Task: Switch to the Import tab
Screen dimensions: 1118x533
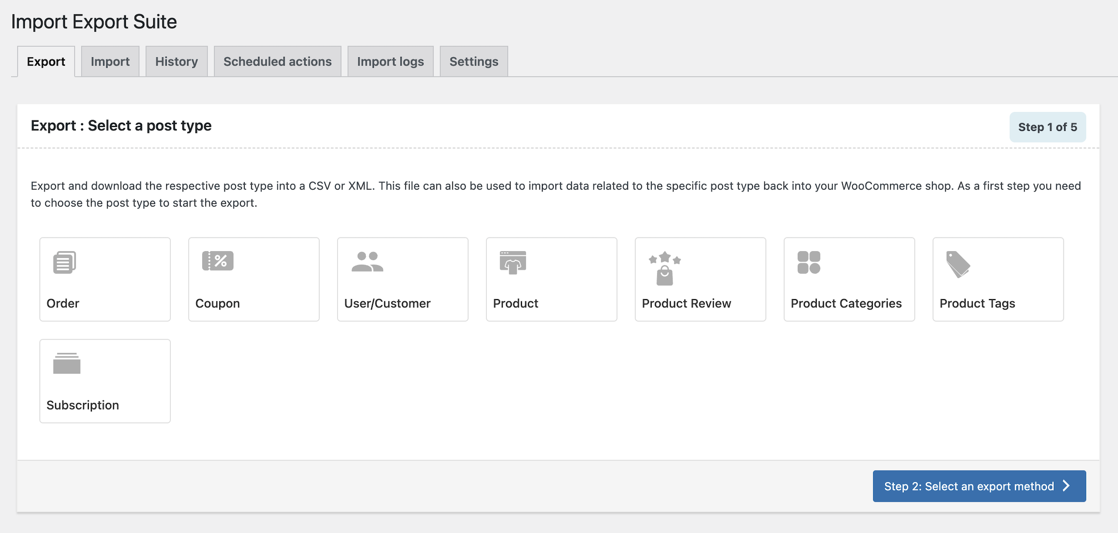Action: (110, 61)
